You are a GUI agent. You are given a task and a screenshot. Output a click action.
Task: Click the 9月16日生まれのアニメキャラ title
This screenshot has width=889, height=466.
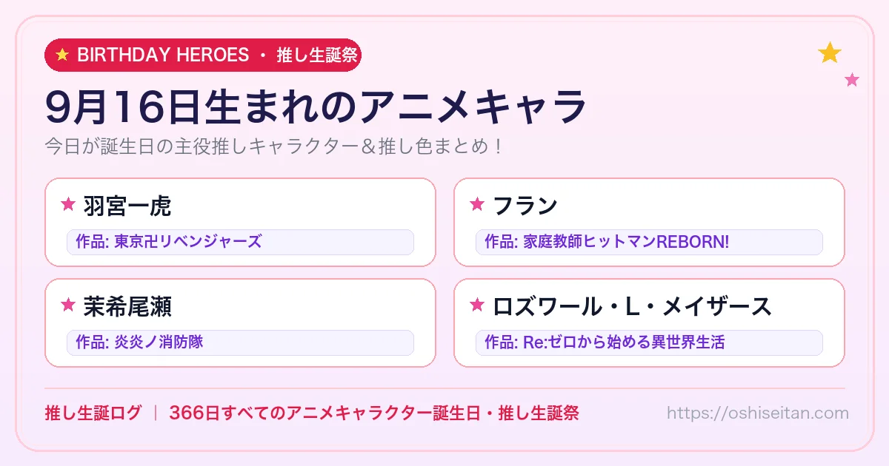point(316,107)
